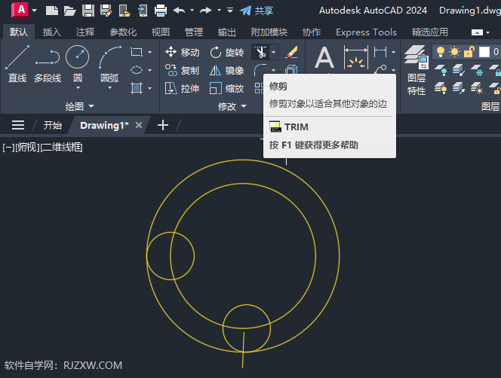Screen dimensions: 501x378
Task: Switch to the Parametric (参数化) ribbon tab
Action: coord(123,32)
